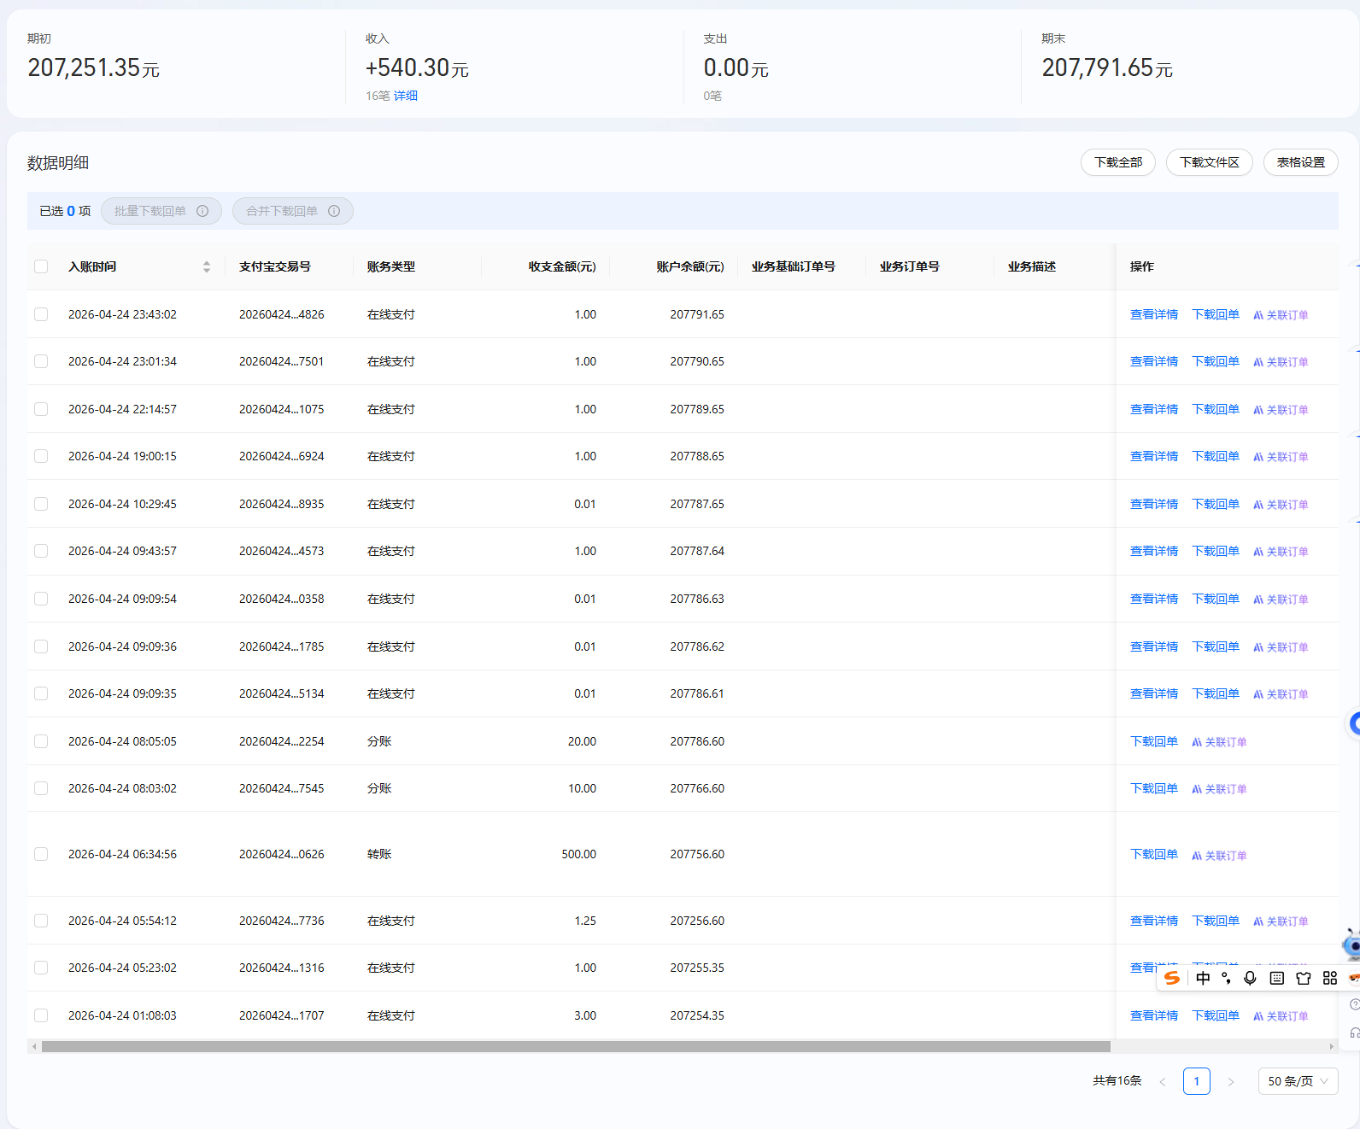Check the row dated 2026-04-24 23:43:02
The height and width of the screenshot is (1129, 1360).
(41, 314)
